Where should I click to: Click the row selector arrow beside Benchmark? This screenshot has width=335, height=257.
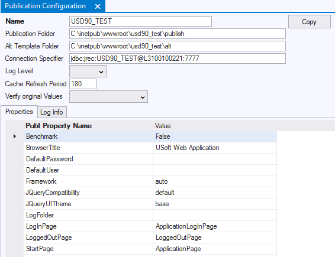15,136
